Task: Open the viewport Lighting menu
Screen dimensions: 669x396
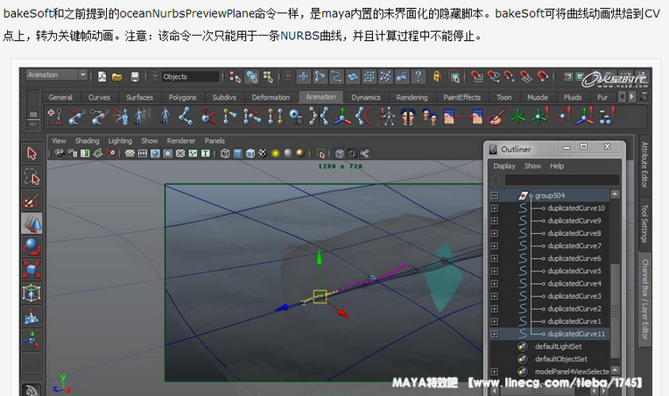Action: pyautogui.click(x=120, y=141)
